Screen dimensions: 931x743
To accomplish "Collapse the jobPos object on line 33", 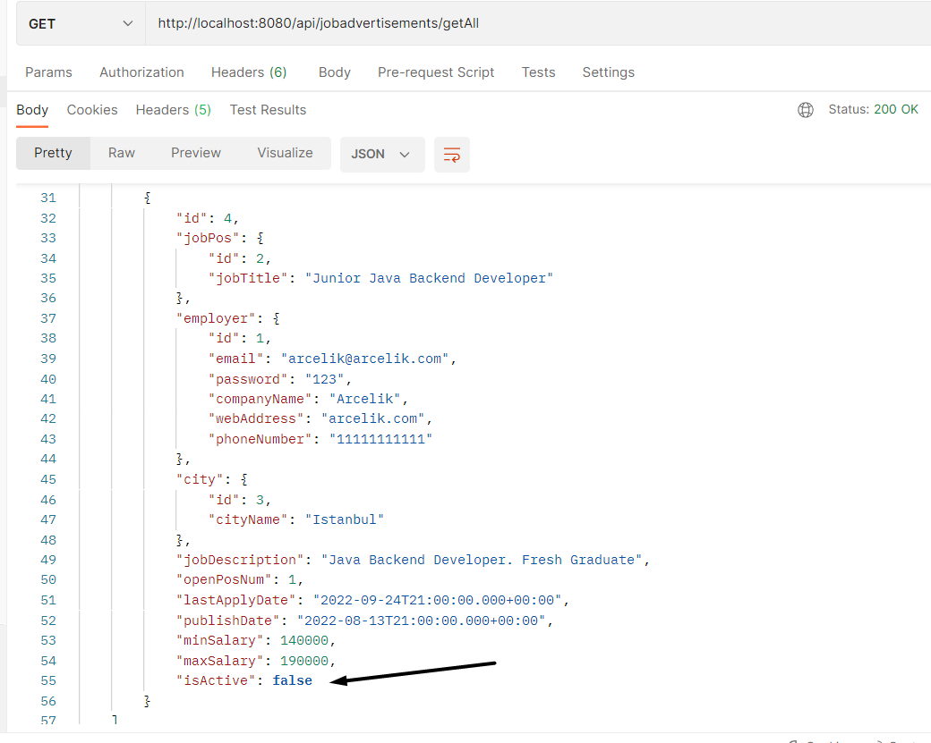I will 261,238.
